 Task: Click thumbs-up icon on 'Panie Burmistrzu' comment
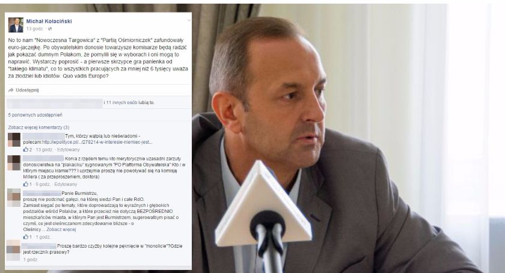coord(25,237)
